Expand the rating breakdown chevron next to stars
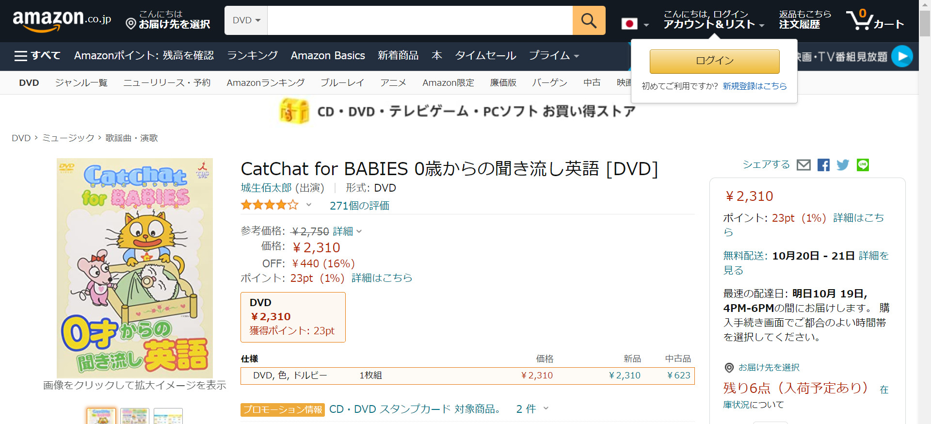The image size is (931, 424). pos(308,205)
